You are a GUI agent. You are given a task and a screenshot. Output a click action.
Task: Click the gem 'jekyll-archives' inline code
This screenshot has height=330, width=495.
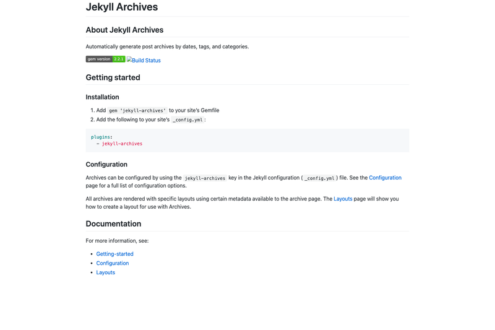[137, 111]
